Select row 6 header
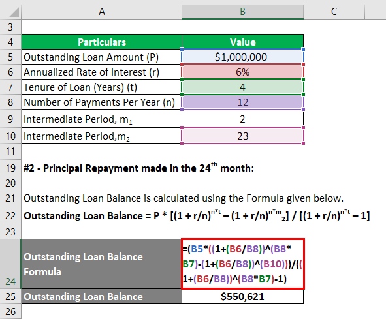The image size is (386, 319). 10,72
